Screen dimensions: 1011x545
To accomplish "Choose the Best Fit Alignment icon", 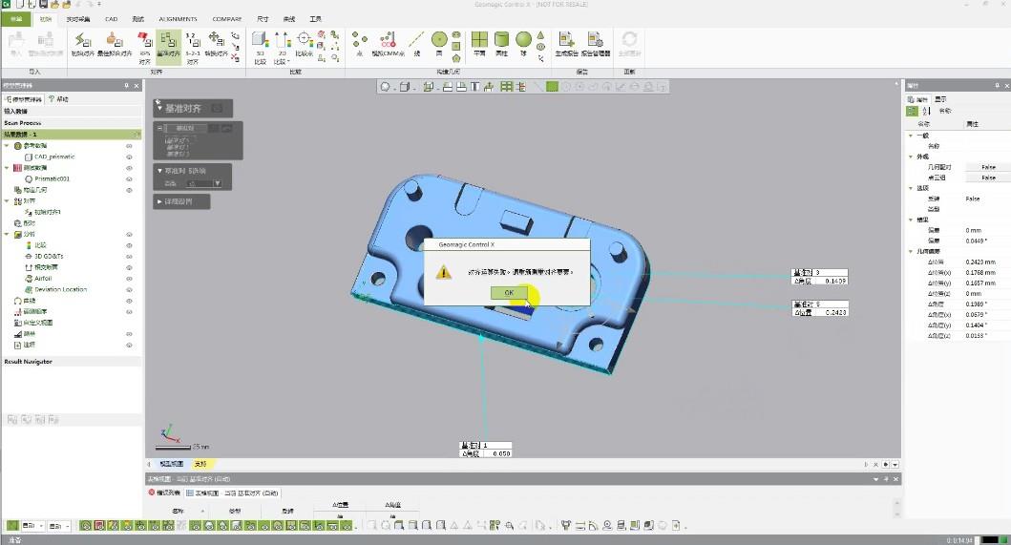I will [x=115, y=44].
